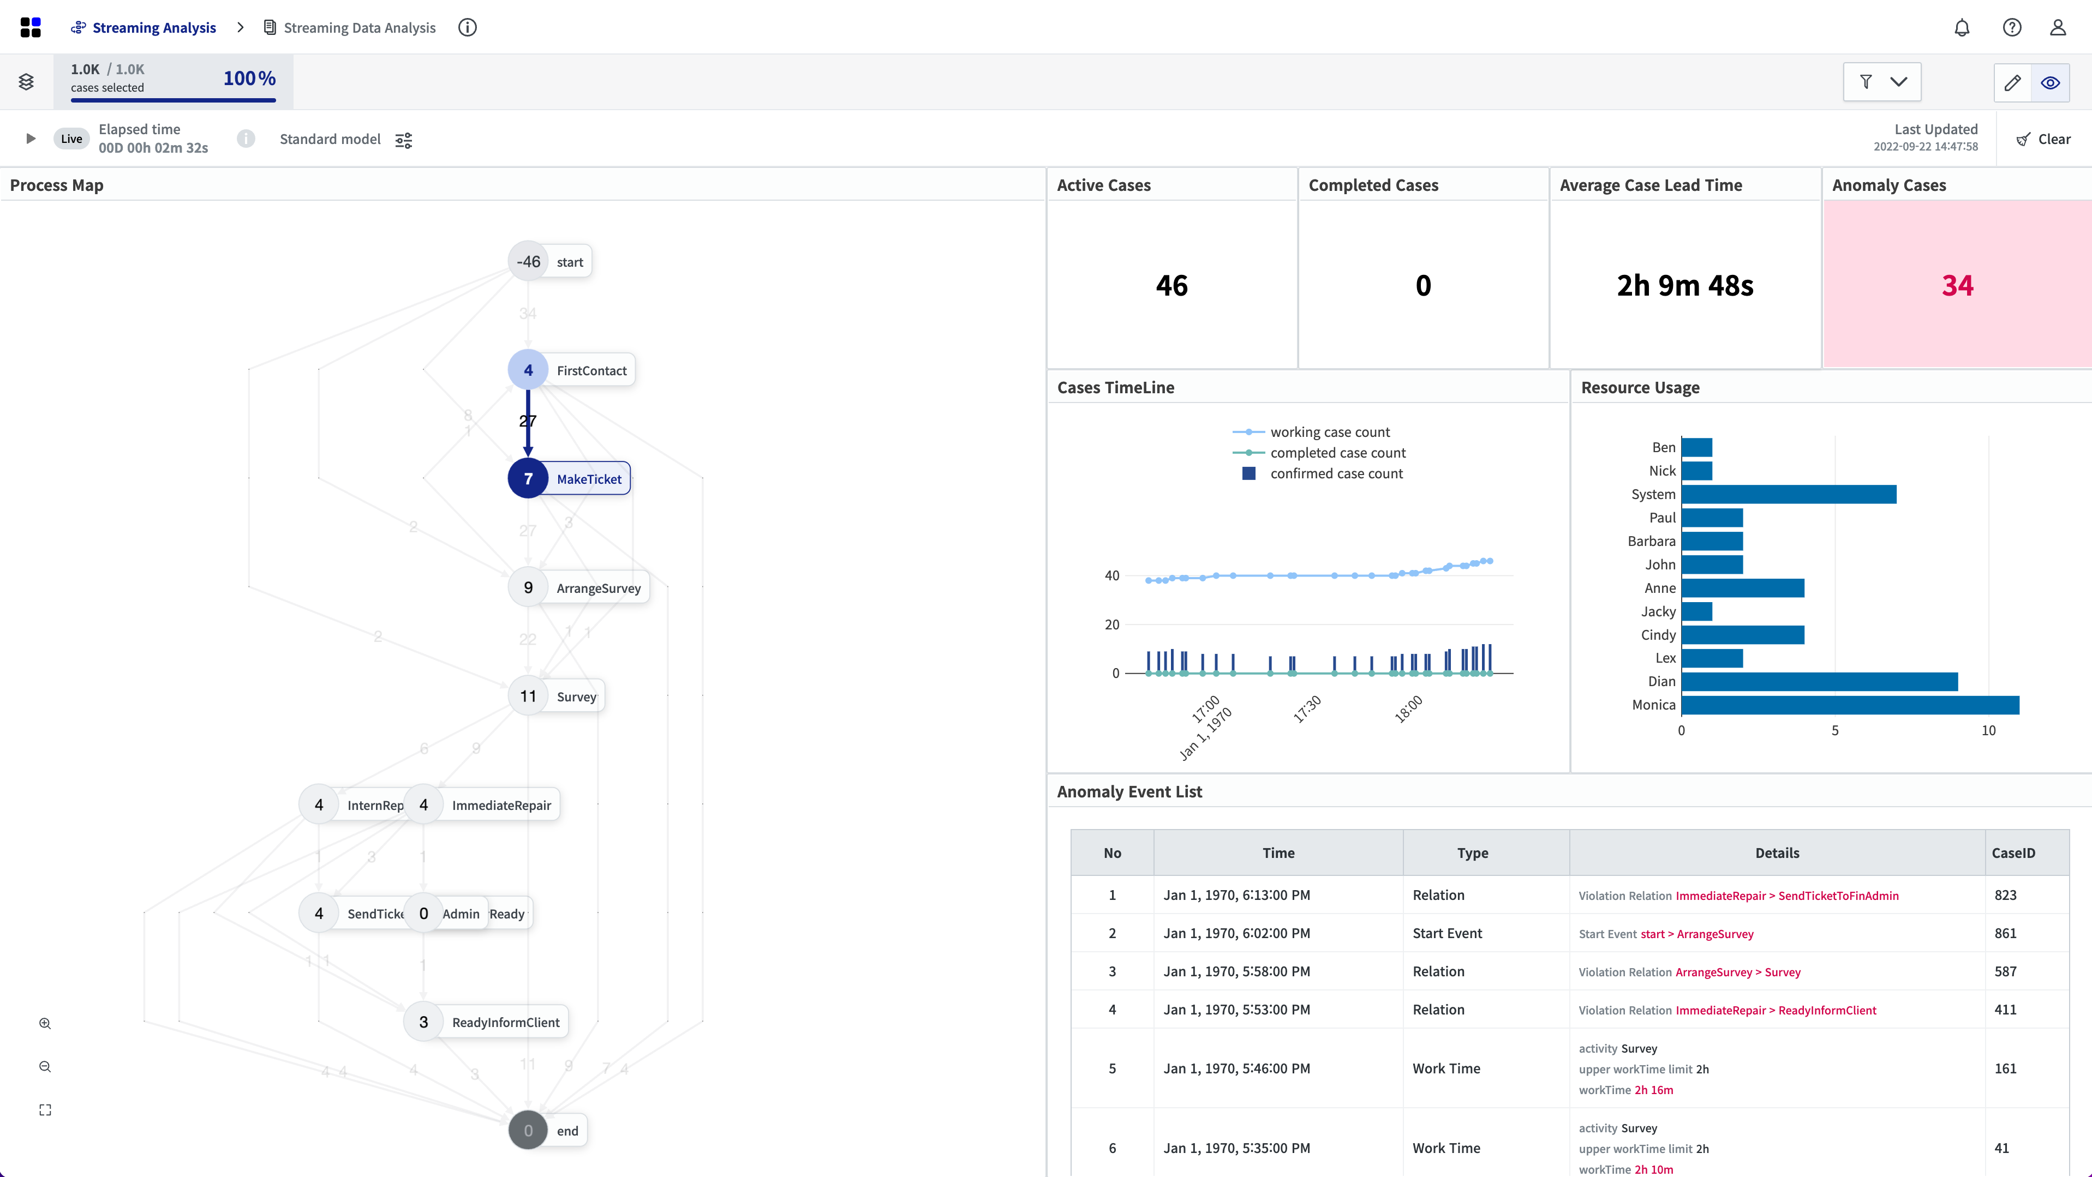Switch to edit mode with pencil icon
The height and width of the screenshot is (1177, 2092).
[x=2012, y=83]
